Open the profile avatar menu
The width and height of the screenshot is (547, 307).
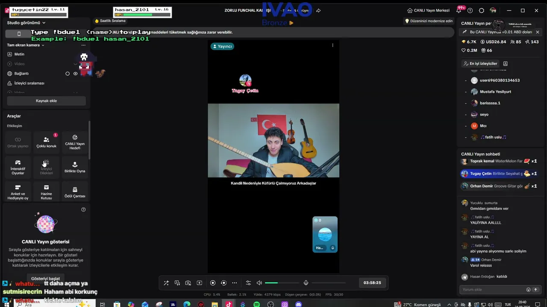[493, 10]
